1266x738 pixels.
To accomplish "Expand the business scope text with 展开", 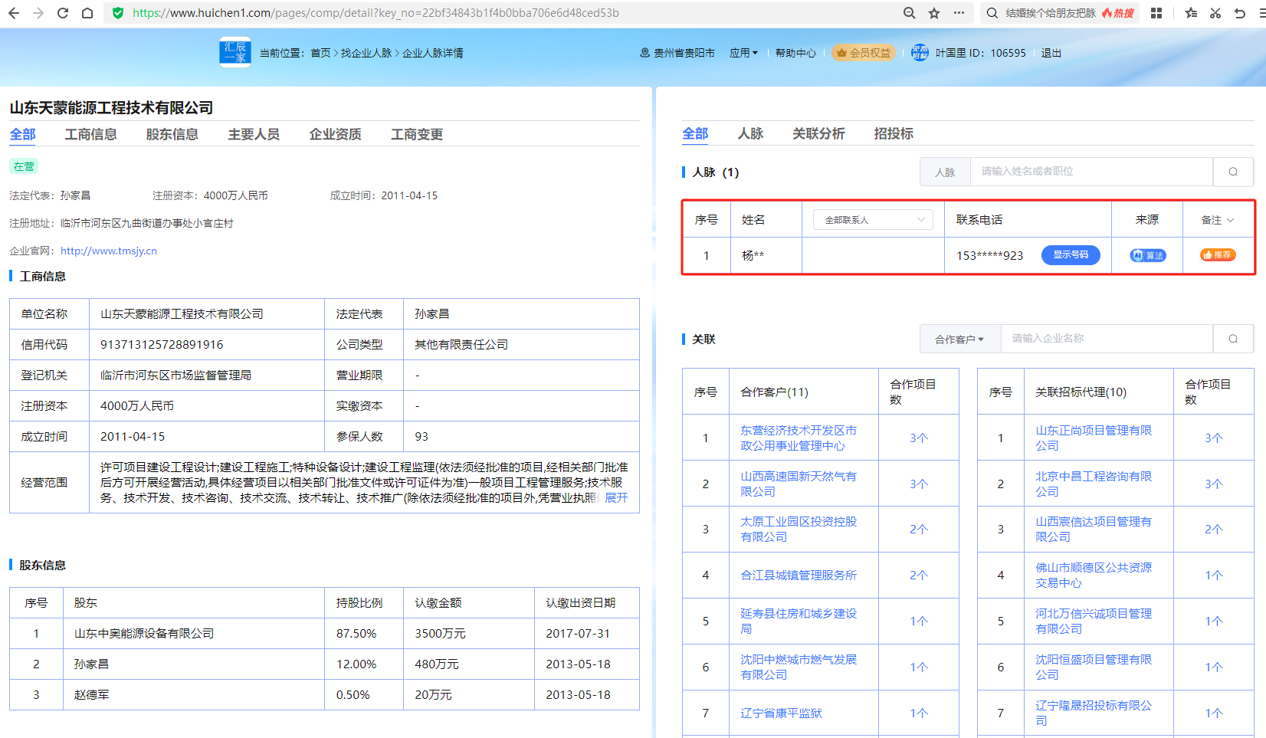I will [x=616, y=498].
